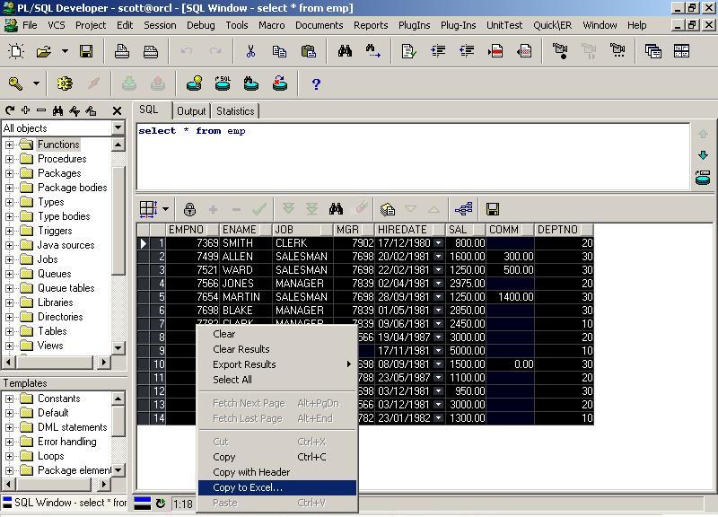The image size is (718, 517).
Task: Switch to the Output tab
Action: [191, 111]
